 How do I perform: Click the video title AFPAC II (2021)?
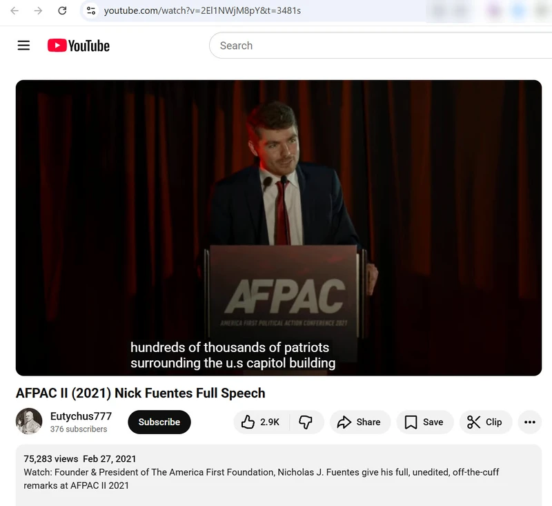(140, 393)
